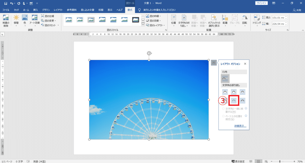Select 文字列と一緒に移動する radio button
The image size is (305, 163).
click(x=223, y=109)
